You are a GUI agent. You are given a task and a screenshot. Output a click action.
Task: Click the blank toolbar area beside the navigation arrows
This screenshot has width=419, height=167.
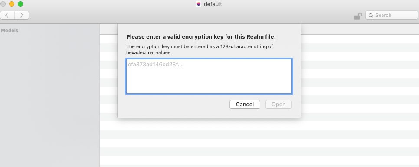click(187, 16)
